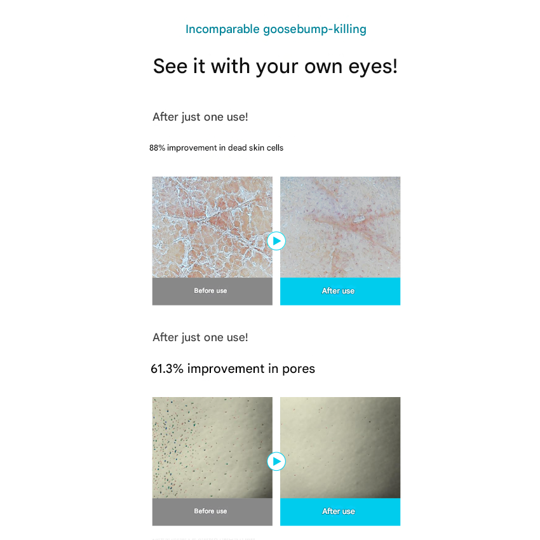Click first After just one use subheading
The image size is (540, 540).
(x=200, y=117)
